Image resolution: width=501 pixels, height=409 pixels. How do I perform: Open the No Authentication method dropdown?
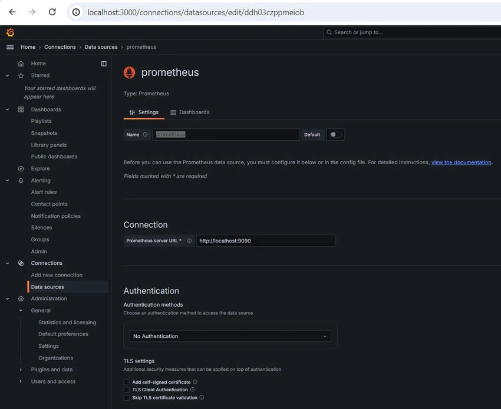click(x=230, y=336)
